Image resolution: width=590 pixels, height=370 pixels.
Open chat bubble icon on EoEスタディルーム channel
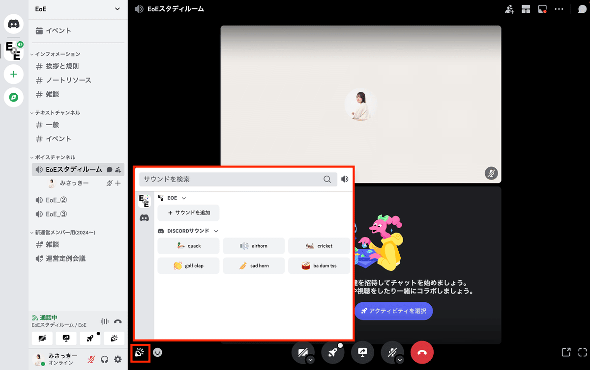109,169
